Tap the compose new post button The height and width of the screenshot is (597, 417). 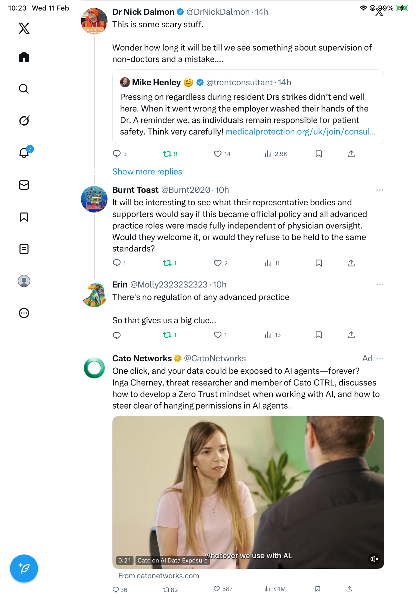(24, 568)
